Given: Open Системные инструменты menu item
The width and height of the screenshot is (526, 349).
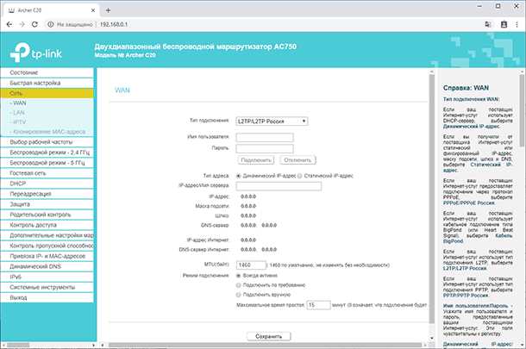Looking at the screenshot, I should click(x=47, y=287).
